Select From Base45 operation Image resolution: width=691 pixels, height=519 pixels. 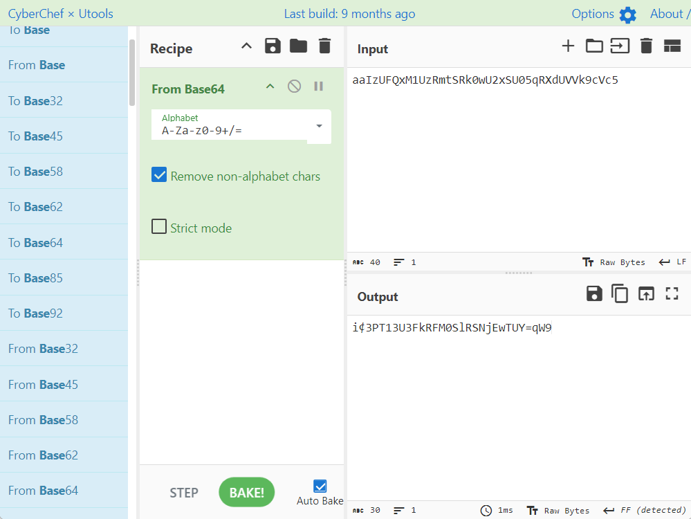coord(64,385)
